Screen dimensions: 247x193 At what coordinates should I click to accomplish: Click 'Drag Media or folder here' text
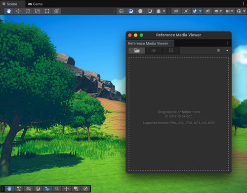pyautogui.click(x=179, y=112)
